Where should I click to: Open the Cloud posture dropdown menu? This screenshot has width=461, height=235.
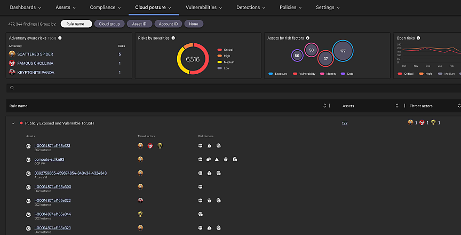pos(153,7)
